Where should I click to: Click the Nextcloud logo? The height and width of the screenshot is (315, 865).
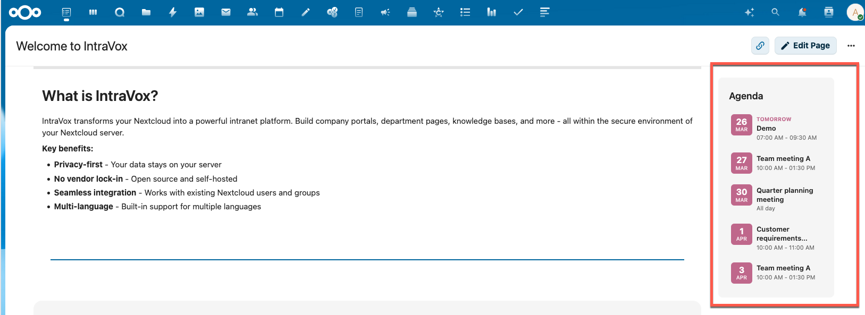coord(25,12)
